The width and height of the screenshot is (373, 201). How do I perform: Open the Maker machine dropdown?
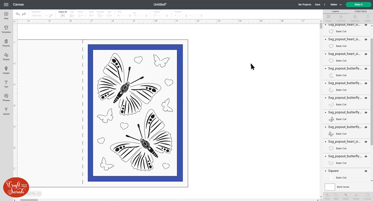coord(336,5)
